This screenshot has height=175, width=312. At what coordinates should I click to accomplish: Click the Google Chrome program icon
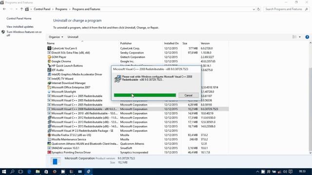point(49,61)
